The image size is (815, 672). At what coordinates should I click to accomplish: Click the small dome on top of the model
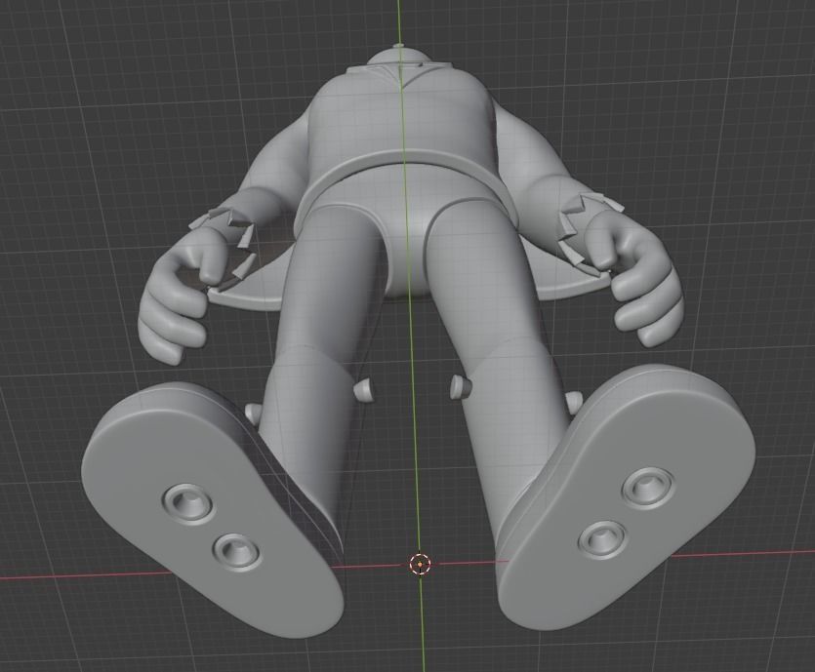click(398, 54)
